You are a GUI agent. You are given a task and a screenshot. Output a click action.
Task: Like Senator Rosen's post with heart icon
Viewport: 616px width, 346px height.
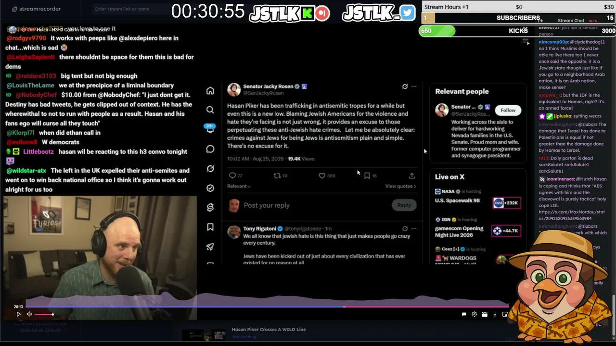click(x=322, y=176)
